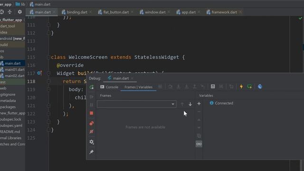
Task: Click the collapse all icon in project toolbar
Action: pos(9,12)
